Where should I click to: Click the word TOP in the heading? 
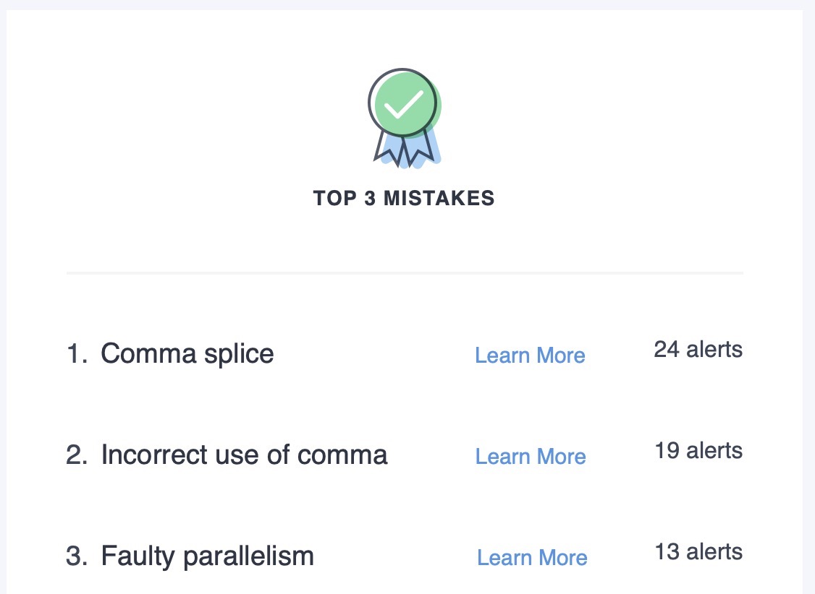pyautogui.click(x=334, y=198)
